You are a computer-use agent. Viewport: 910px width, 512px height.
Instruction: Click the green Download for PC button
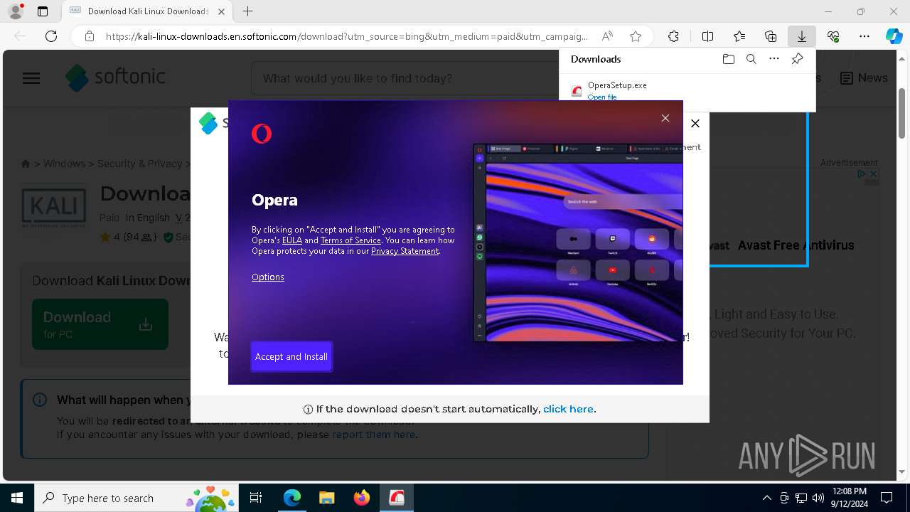(100, 324)
